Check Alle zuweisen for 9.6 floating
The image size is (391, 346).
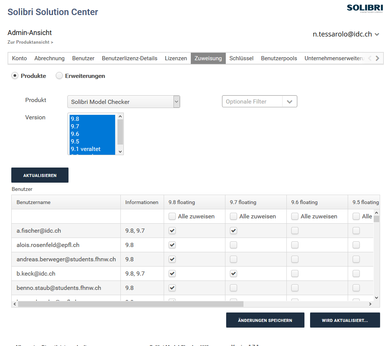[x=295, y=216]
